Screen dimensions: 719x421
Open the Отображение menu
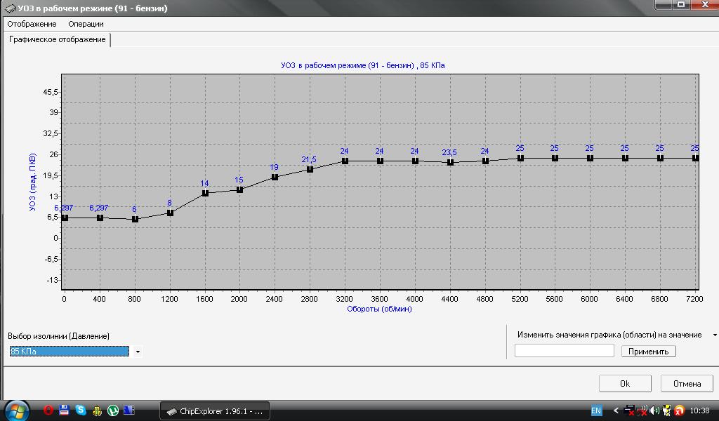pos(32,24)
